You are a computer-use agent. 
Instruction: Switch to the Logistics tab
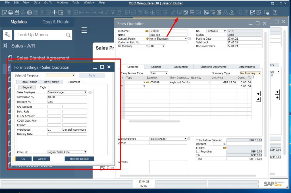[156, 67]
